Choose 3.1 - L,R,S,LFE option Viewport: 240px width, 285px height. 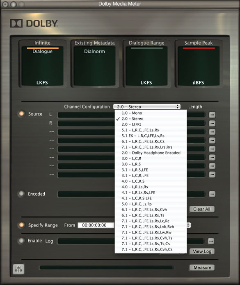coord(151,170)
